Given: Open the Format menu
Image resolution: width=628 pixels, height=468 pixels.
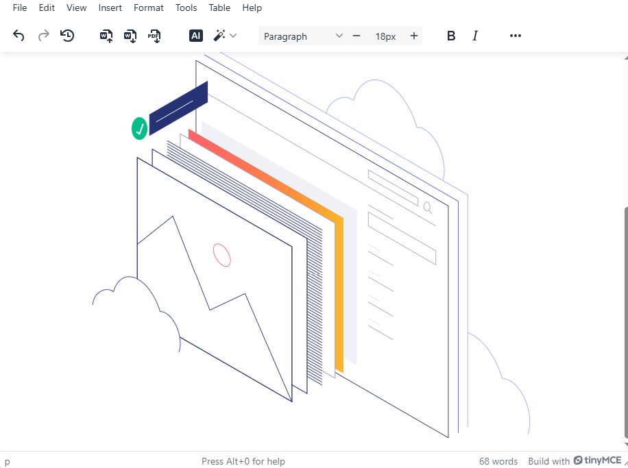Looking at the screenshot, I should (149, 8).
